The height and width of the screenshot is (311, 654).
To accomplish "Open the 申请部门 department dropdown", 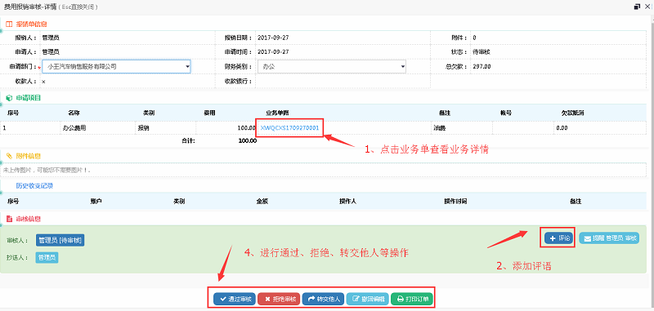I will coord(116,66).
